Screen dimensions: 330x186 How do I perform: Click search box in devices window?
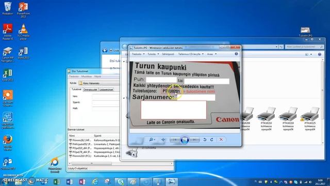point(304,47)
